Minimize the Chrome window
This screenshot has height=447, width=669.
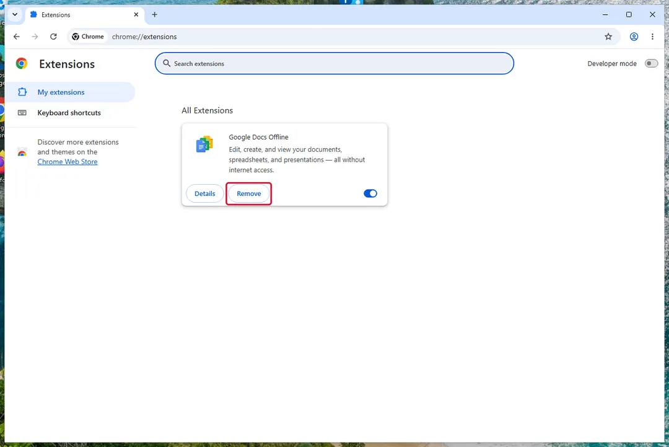coord(605,14)
